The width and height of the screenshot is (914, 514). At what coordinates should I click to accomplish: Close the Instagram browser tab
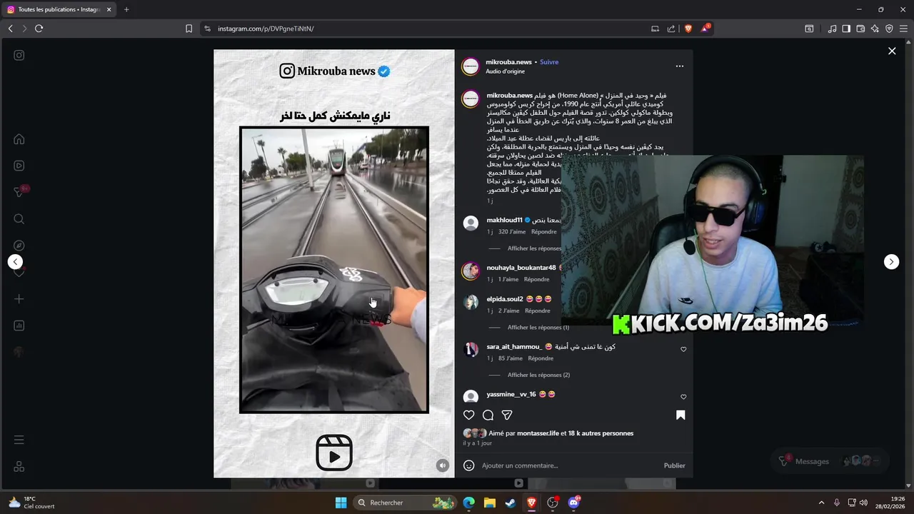[109, 9]
